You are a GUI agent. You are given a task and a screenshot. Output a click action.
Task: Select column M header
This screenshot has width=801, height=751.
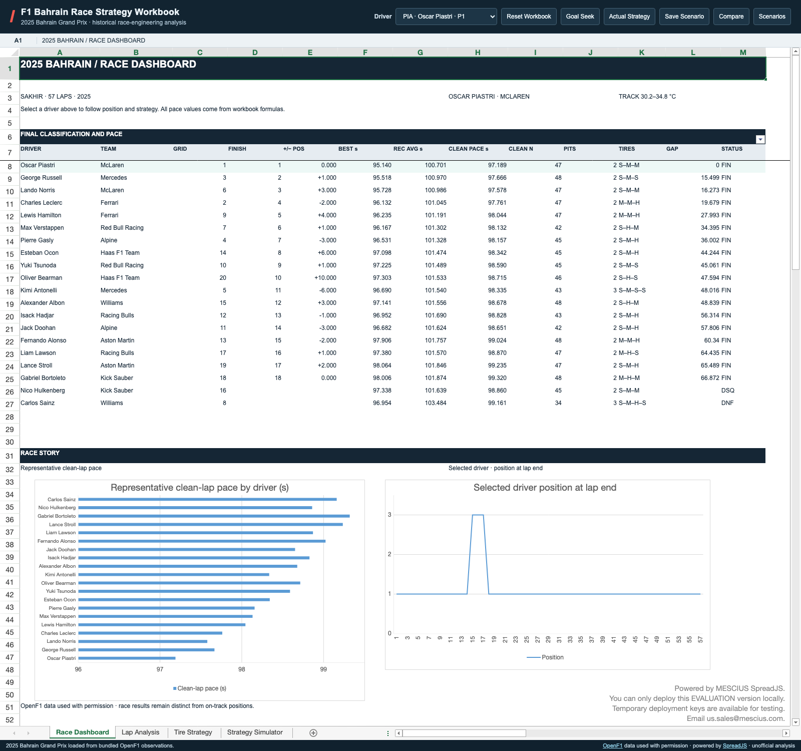pos(743,52)
